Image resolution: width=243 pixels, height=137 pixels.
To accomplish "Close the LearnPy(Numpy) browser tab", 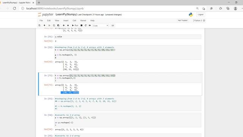I will [x=33, y=3].
